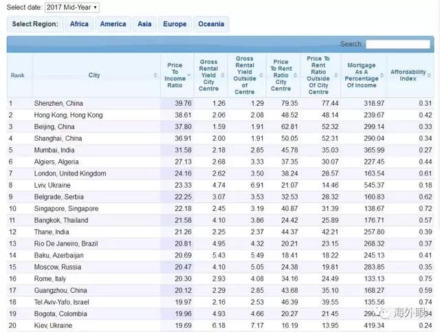440x332 pixels.
Task: Select the Asia region tab
Action: pos(144,24)
